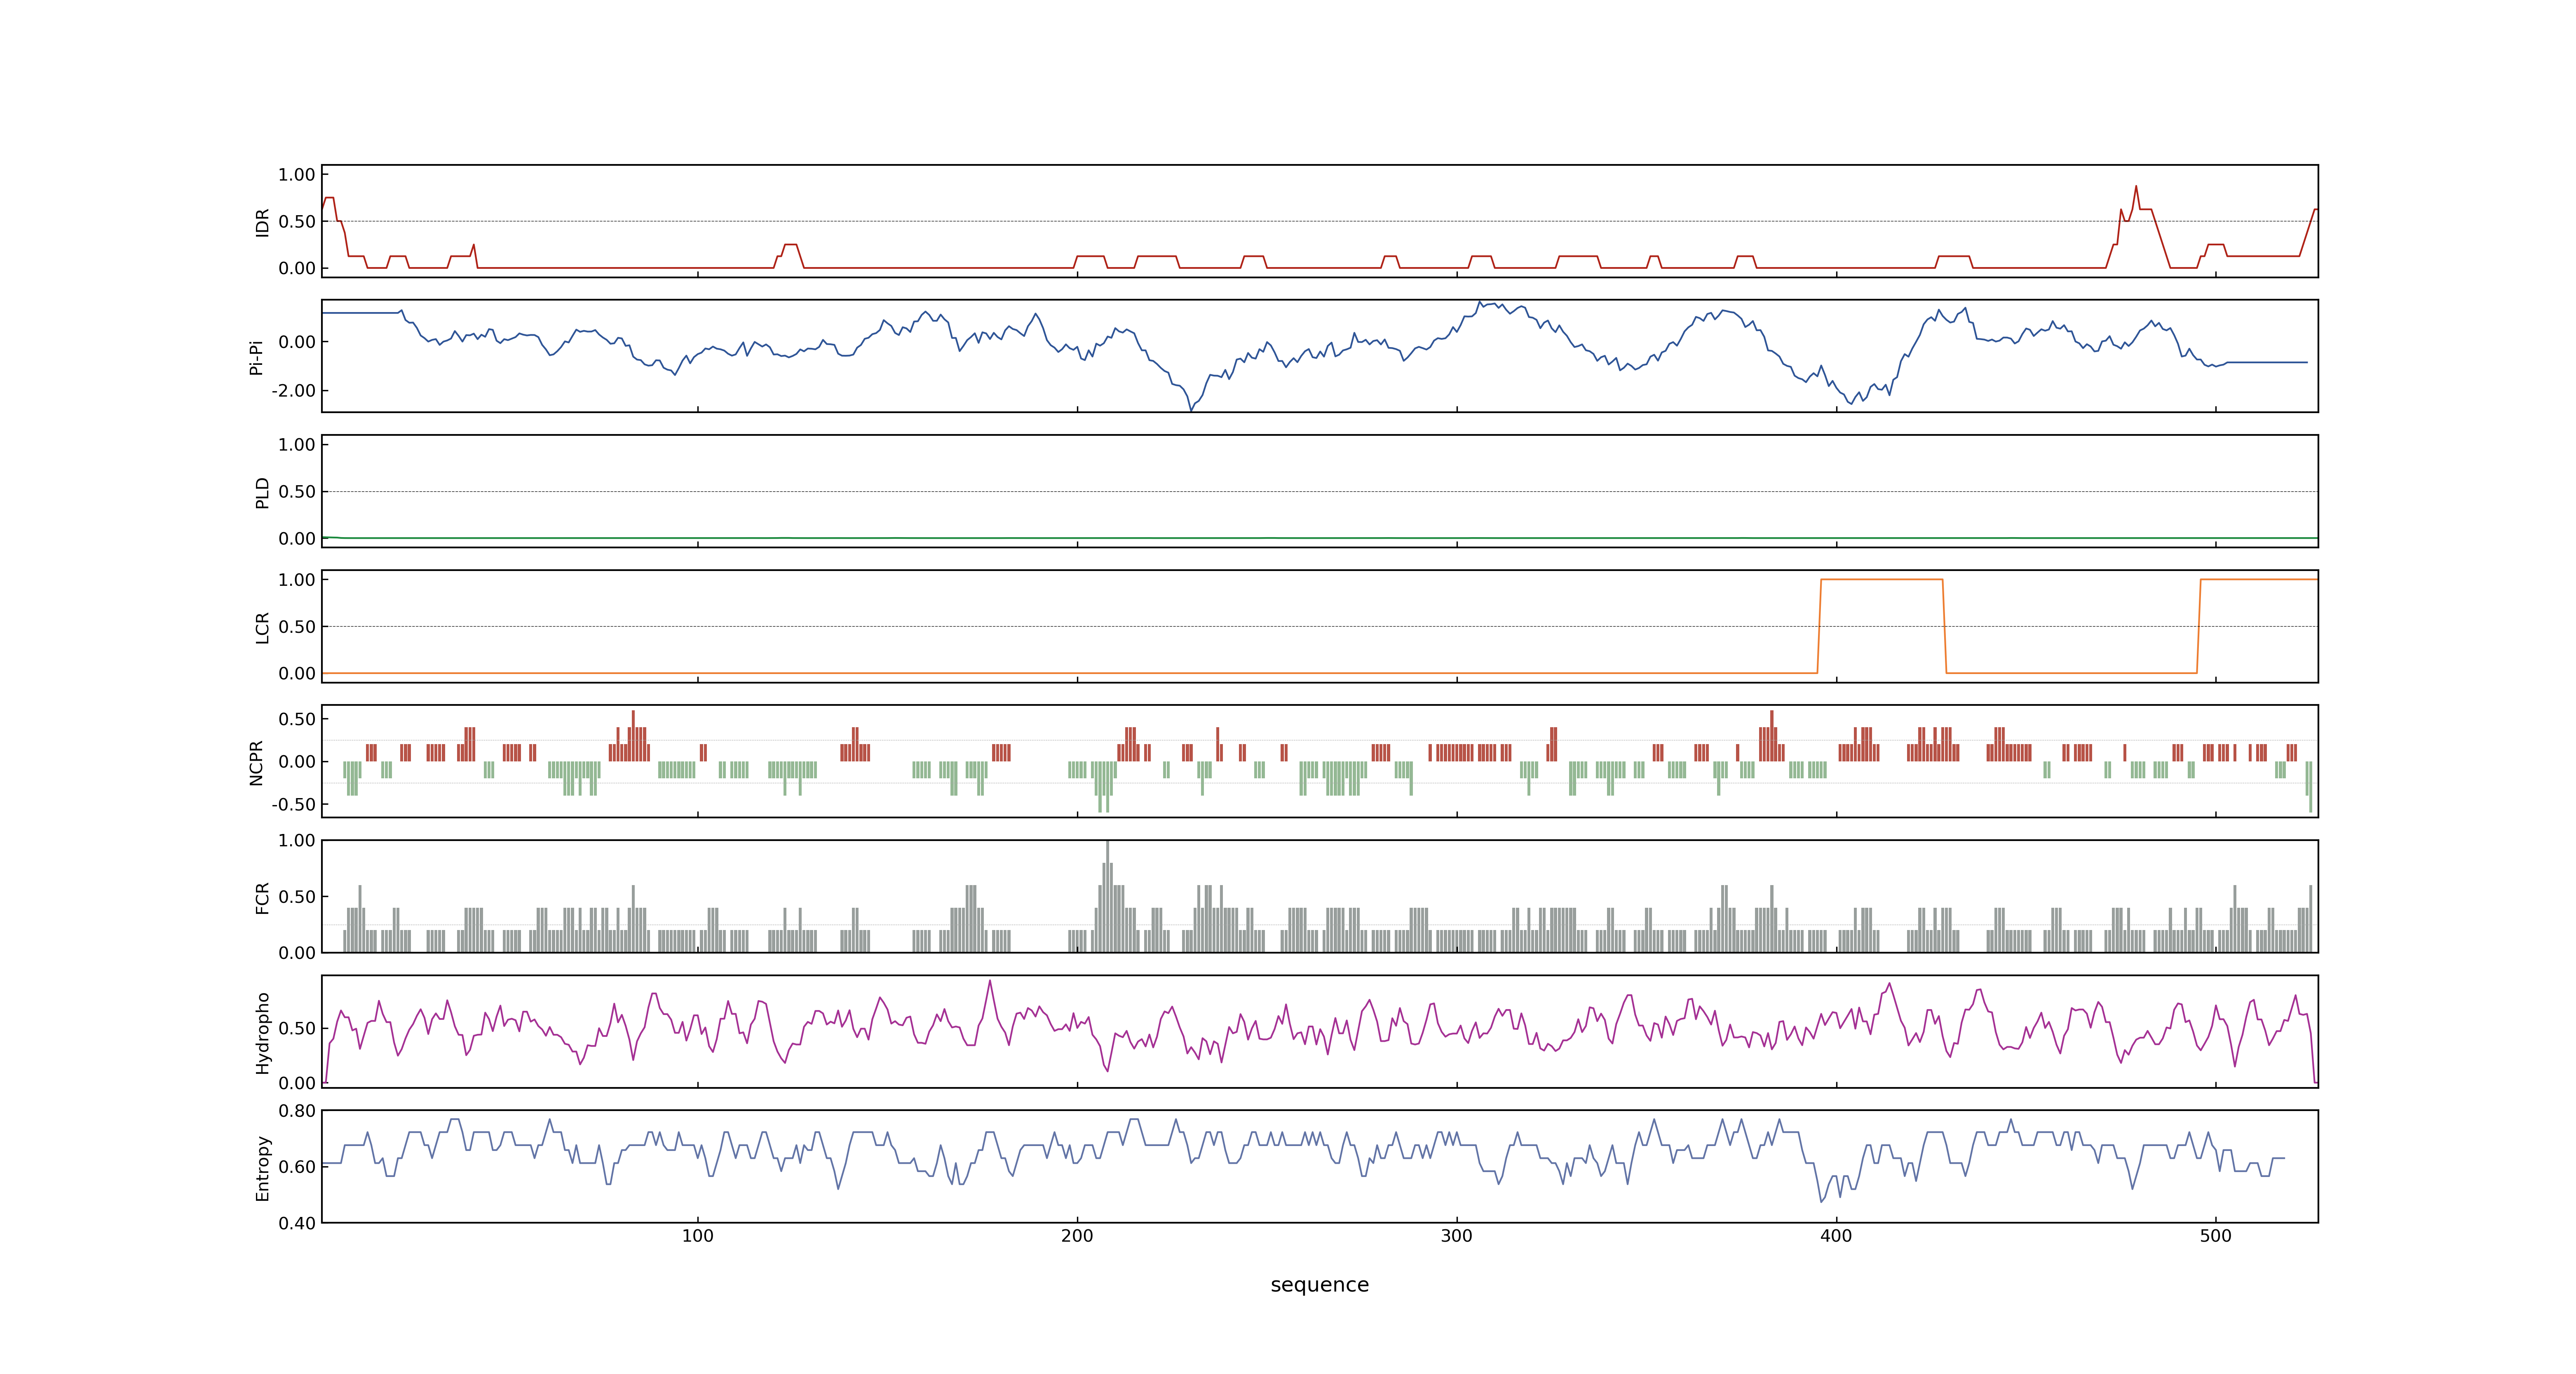The height and width of the screenshot is (1374, 2576).
Task: Click the x-axis tick label 400
Action: (x=1836, y=1236)
